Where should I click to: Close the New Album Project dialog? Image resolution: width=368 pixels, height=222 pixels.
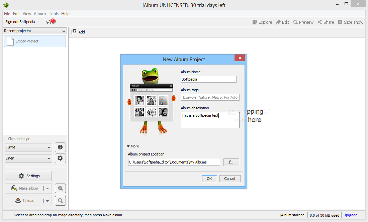pos(240,58)
